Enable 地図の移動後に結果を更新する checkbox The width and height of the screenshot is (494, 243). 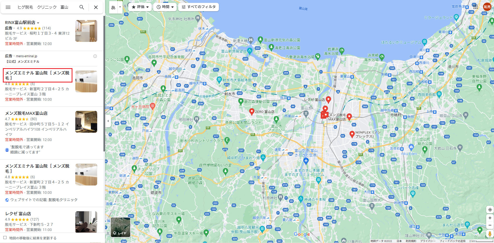(x=5, y=238)
